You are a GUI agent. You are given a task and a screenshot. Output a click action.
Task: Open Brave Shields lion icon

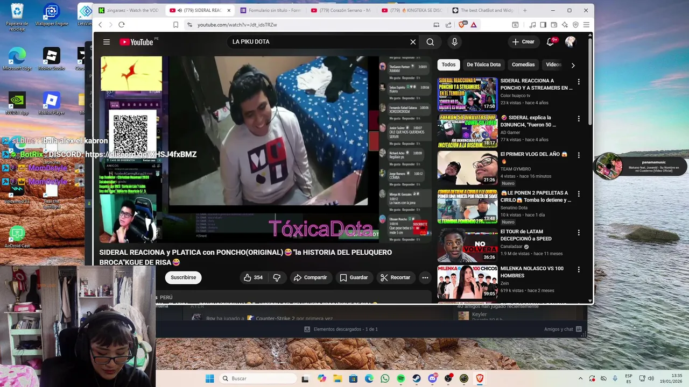point(462,25)
